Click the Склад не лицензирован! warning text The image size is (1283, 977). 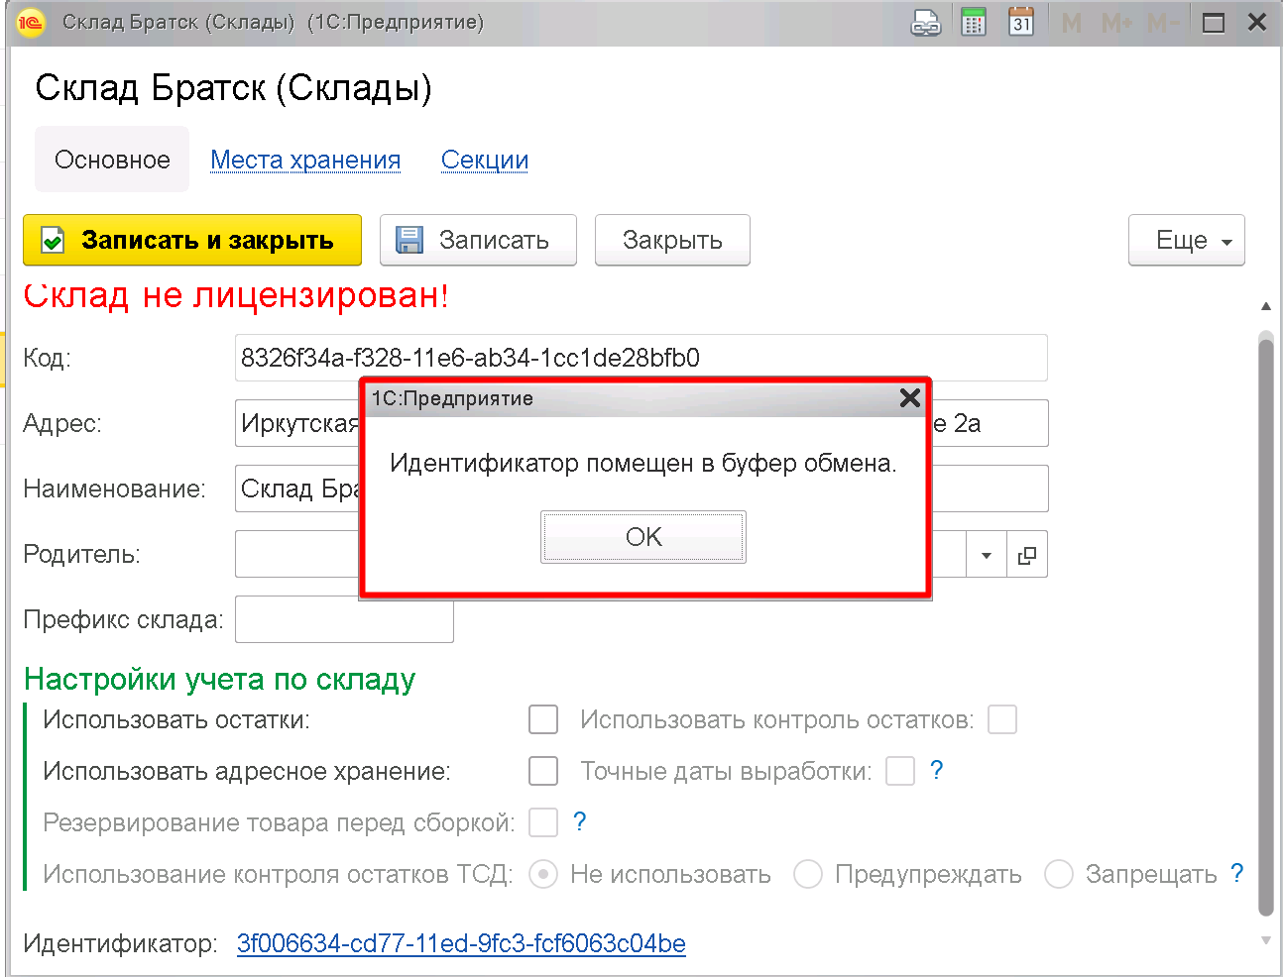pos(236,295)
